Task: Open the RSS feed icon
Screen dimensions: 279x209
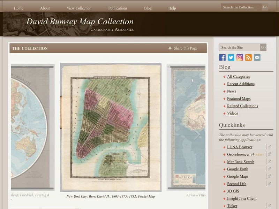Action: point(248,57)
